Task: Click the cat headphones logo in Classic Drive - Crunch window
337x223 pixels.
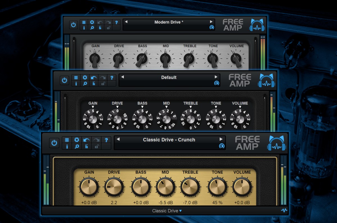Action: pos(276,143)
